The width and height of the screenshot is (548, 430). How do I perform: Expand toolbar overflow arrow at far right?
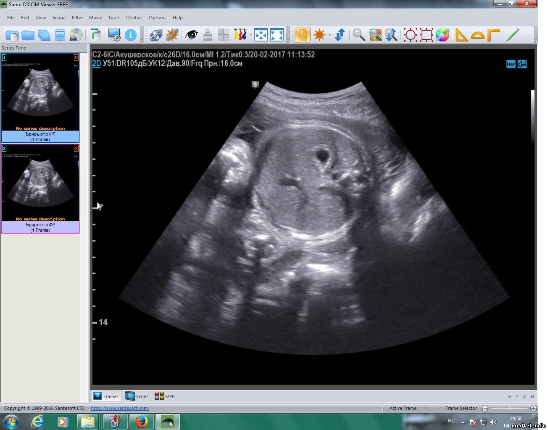tap(535, 41)
